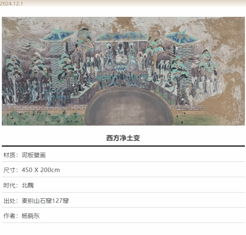Screen dimensions: 246x235
Task: Open the 西方净土变 mural image
Action: (x=123, y=71)
